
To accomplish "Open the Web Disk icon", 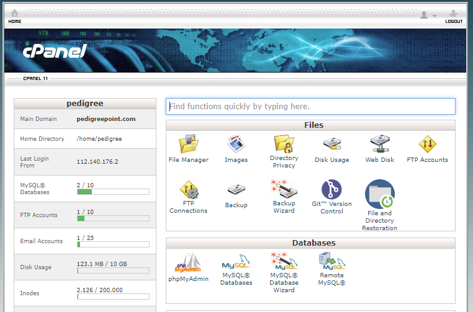I will (x=380, y=144).
